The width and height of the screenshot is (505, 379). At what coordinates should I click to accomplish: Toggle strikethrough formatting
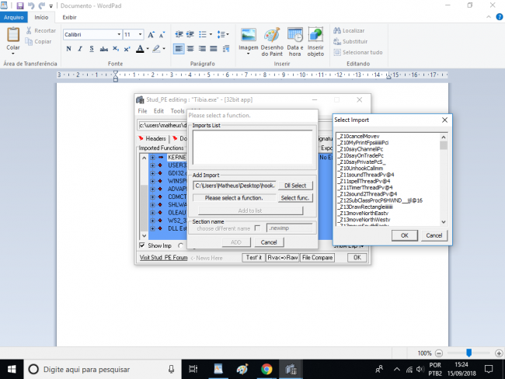[x=103, y=49]
